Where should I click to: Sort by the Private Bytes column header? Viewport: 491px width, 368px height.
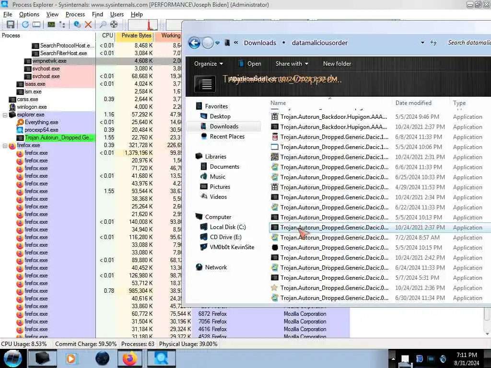(134, 35)
